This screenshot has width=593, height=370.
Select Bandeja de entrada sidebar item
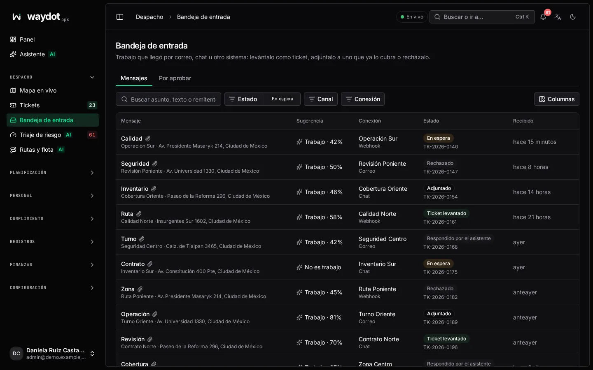[53, 120]
